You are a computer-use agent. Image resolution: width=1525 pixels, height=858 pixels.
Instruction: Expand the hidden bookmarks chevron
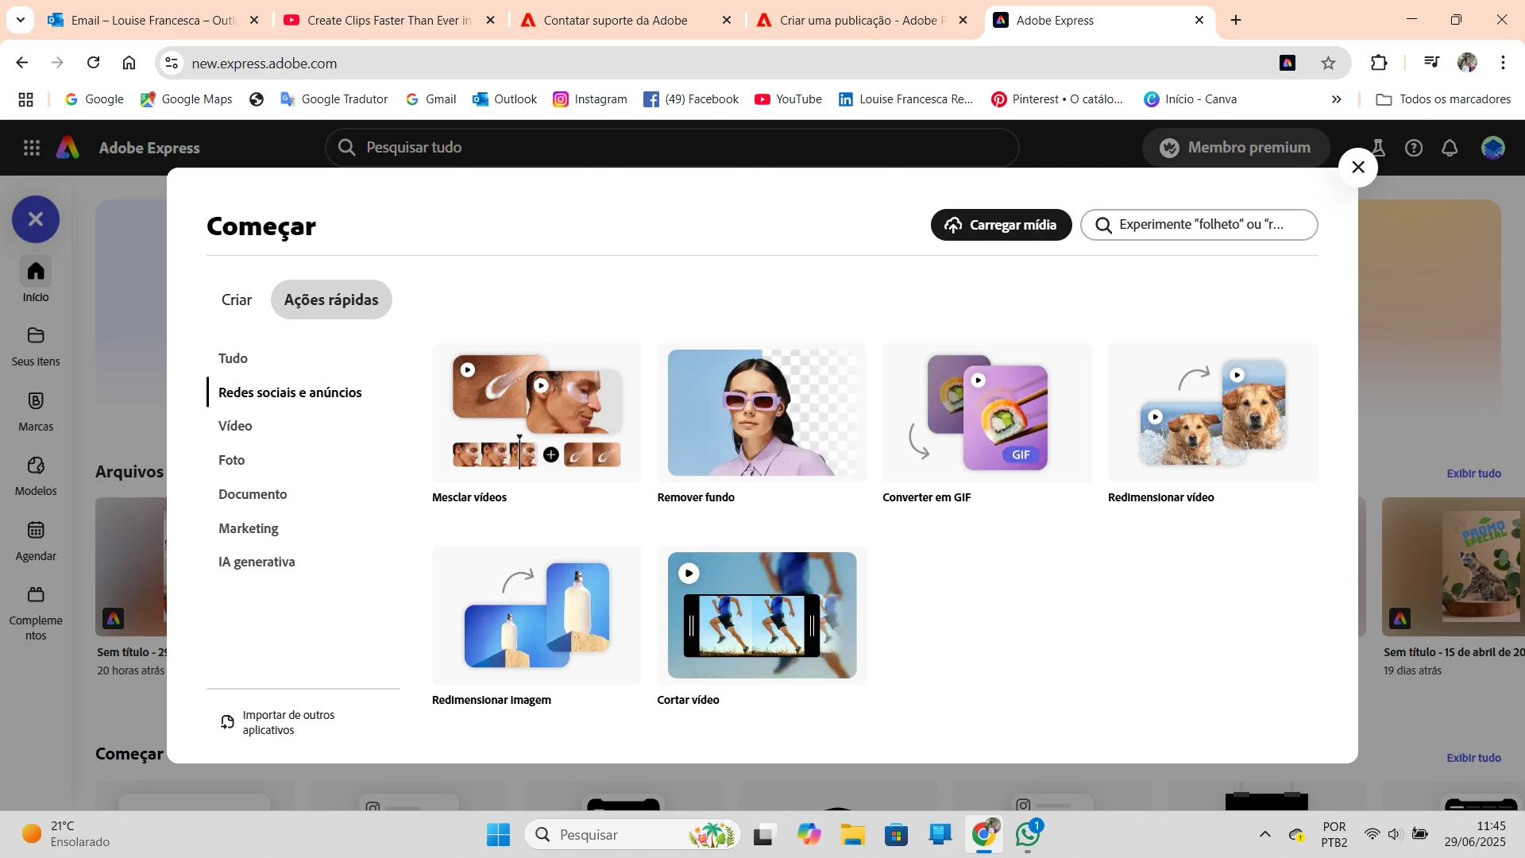pos(1336,99)
